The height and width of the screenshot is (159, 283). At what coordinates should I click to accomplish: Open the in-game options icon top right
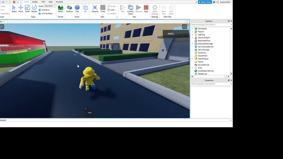[x=184, y=26]
